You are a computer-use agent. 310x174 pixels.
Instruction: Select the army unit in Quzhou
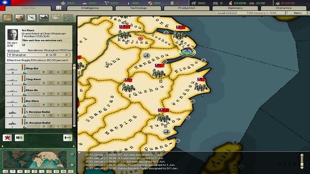click(x=128, y=87)
